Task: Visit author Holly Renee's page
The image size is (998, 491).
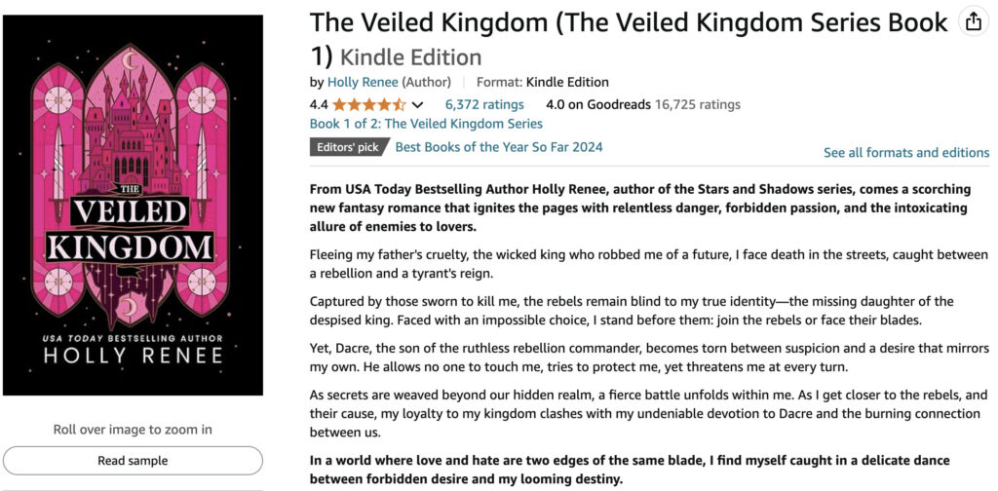Action: (363, 82)
